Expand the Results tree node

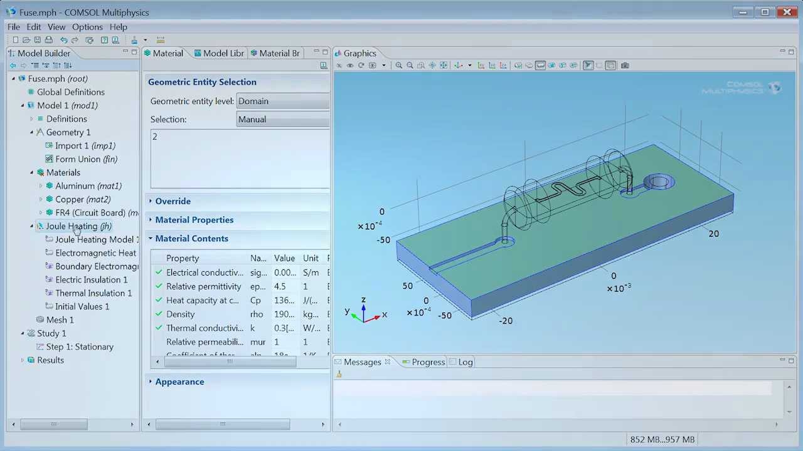[23, 360]
